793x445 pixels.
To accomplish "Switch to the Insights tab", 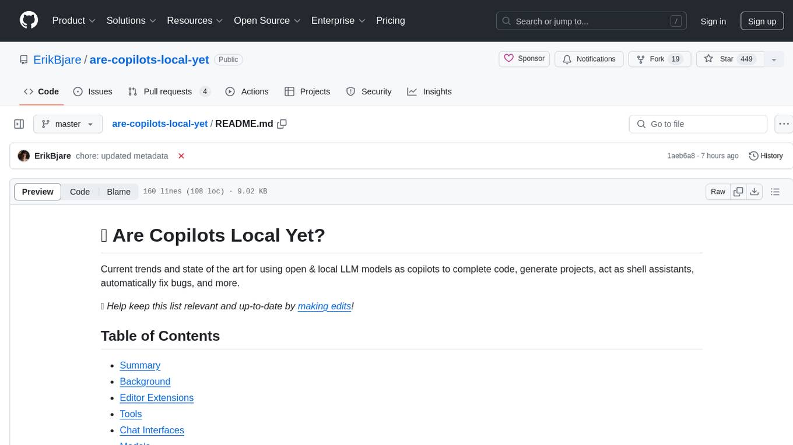I will point(429,91).
